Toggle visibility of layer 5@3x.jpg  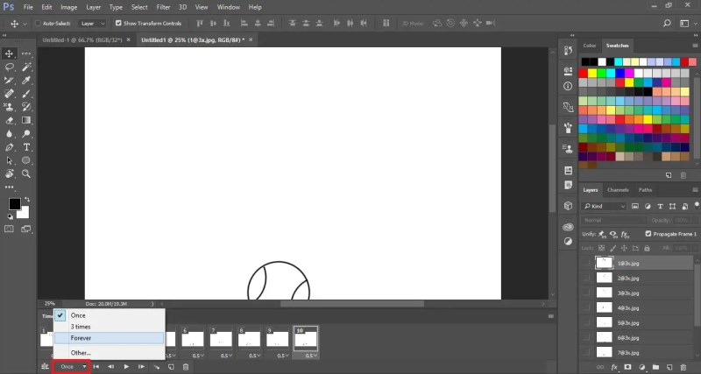(586, 322)
